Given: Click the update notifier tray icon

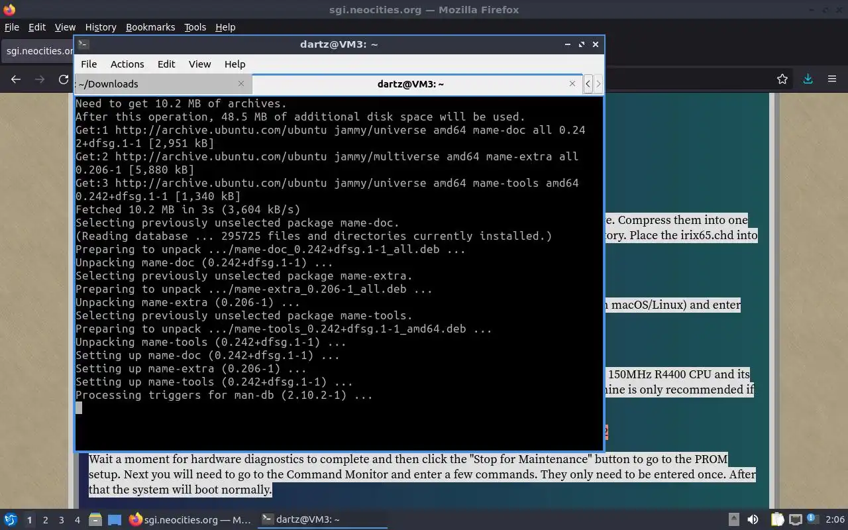Looking at the screenshot, I should [x=814, y=520].
